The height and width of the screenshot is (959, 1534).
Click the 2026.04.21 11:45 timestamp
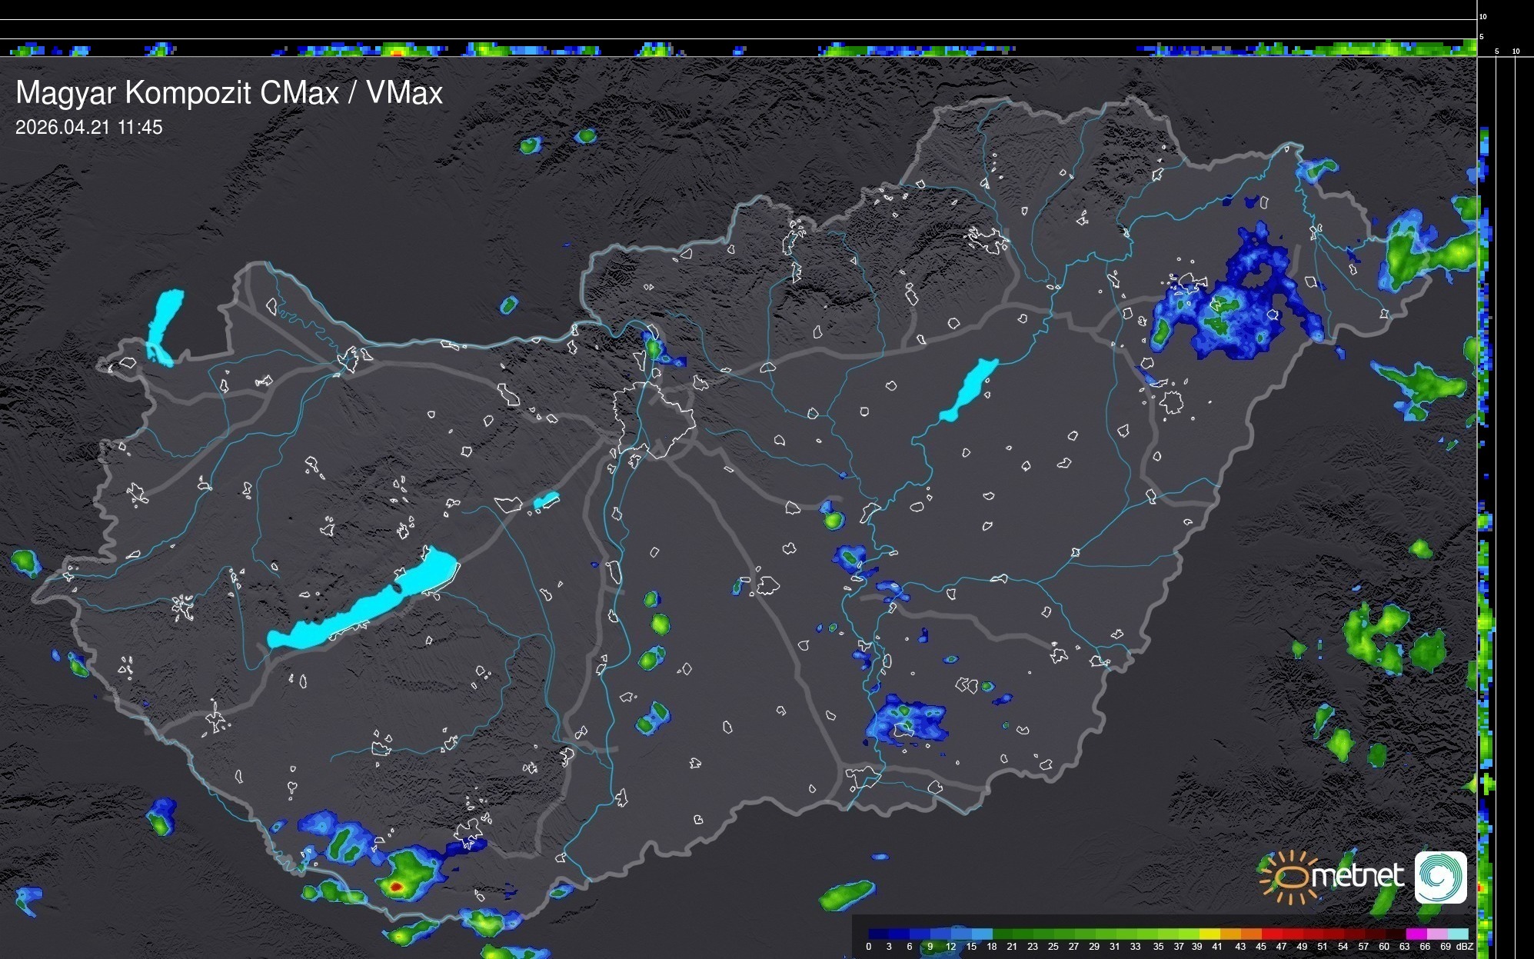point(89,128)
